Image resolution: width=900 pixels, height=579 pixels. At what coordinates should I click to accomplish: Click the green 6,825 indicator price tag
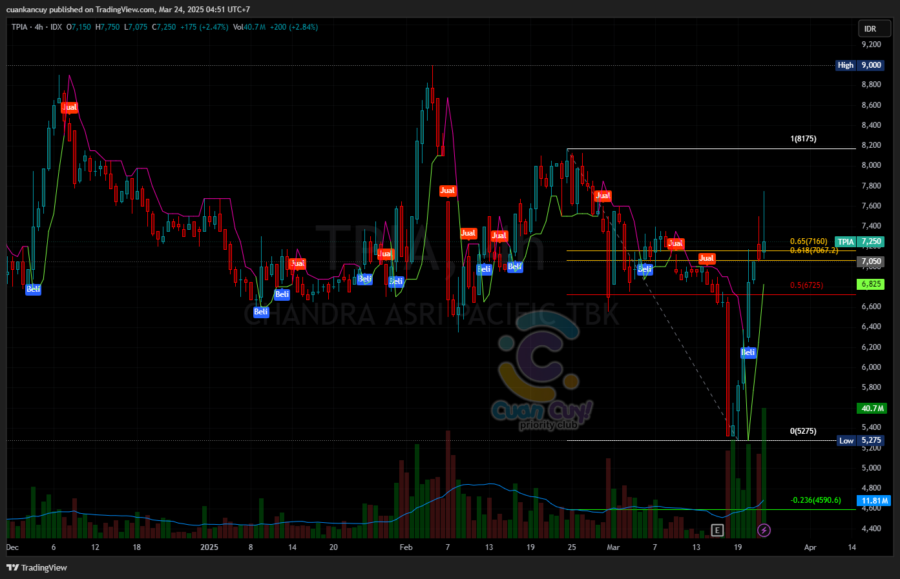click(871, 284)
